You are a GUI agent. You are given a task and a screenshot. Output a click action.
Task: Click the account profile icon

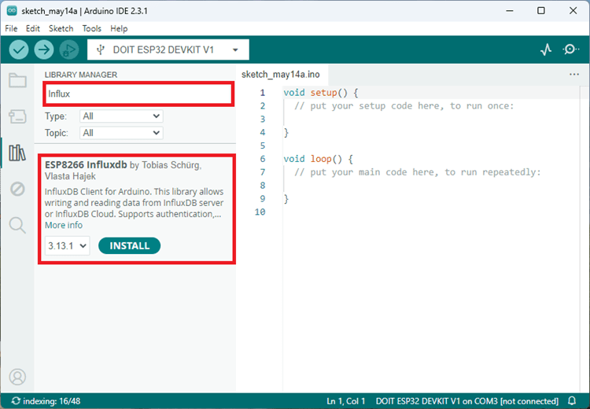pyautogui.click(x=17, y=377)
